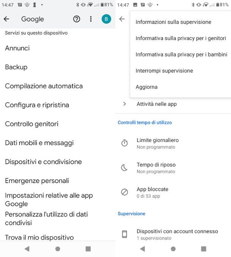
Task: Select Interrompi supervisione from the menu
Action: [x=164, y=71]
